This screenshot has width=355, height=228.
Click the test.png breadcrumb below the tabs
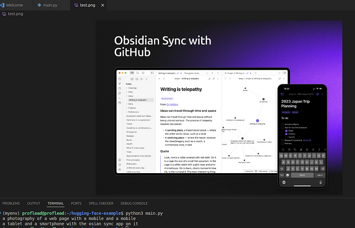pyautogui.click(x=15, y=14)
